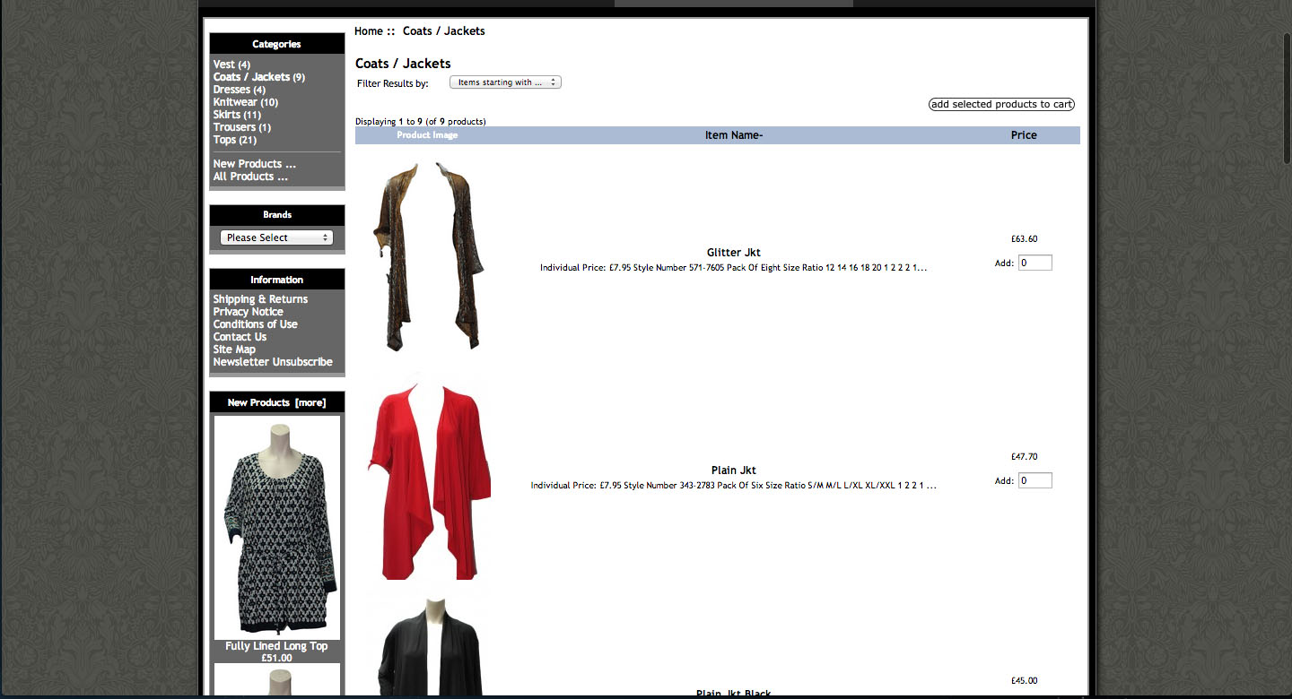
Task: Open the Site Map page
Action: 234,349
